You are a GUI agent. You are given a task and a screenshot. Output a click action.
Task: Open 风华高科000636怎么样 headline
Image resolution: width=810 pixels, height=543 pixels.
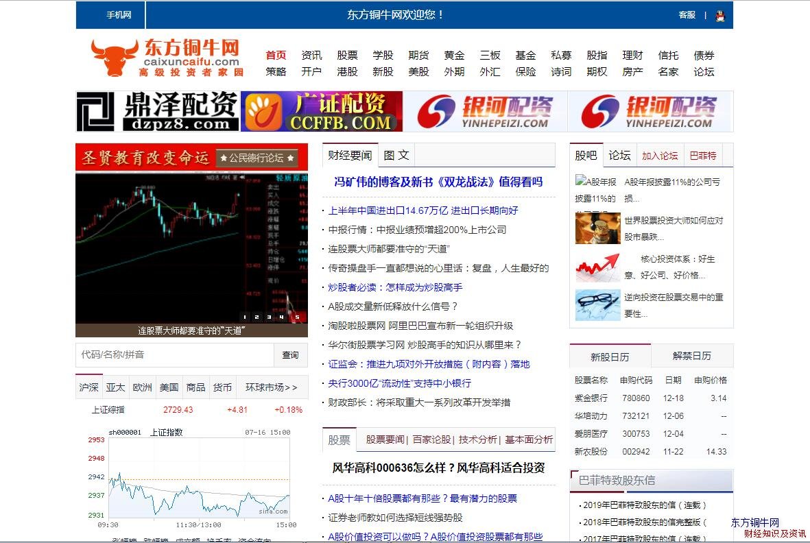[438, 468]
